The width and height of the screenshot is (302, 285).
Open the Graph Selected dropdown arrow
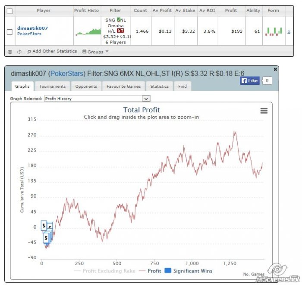point(146,99)
